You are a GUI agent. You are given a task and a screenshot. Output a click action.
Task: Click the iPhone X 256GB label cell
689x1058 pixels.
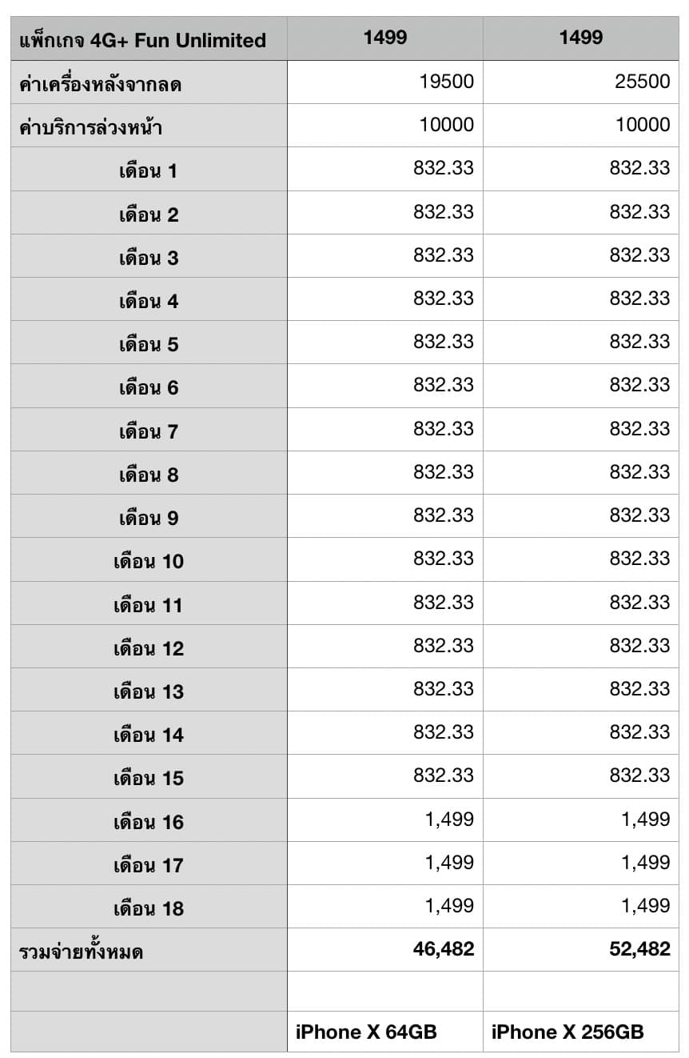point(568,1032)
